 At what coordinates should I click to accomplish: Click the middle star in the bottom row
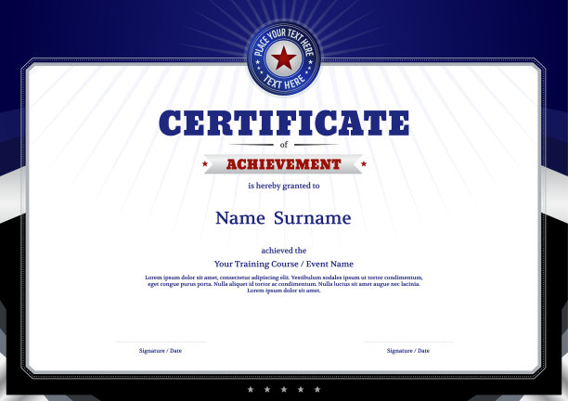[284, 389]
